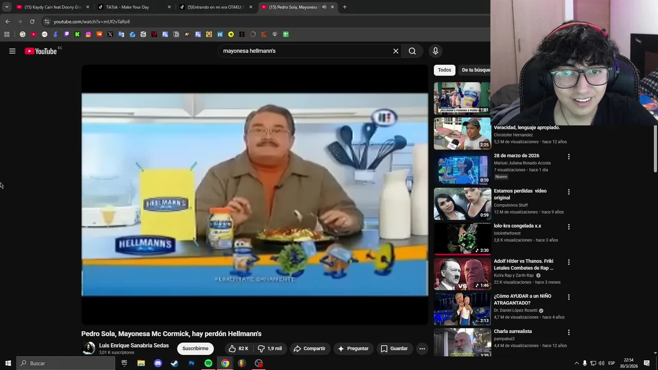Open Discord from the taskbar
The height and width of the screenshot is (370, 658).
pos(158,363)
